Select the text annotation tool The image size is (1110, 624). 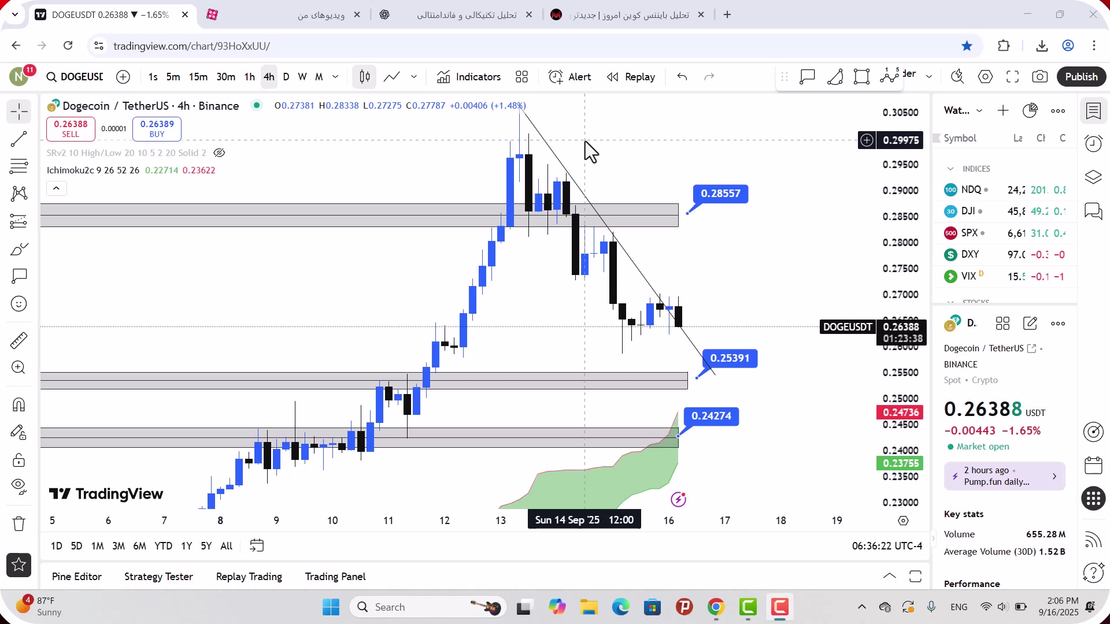pos(19,276)
